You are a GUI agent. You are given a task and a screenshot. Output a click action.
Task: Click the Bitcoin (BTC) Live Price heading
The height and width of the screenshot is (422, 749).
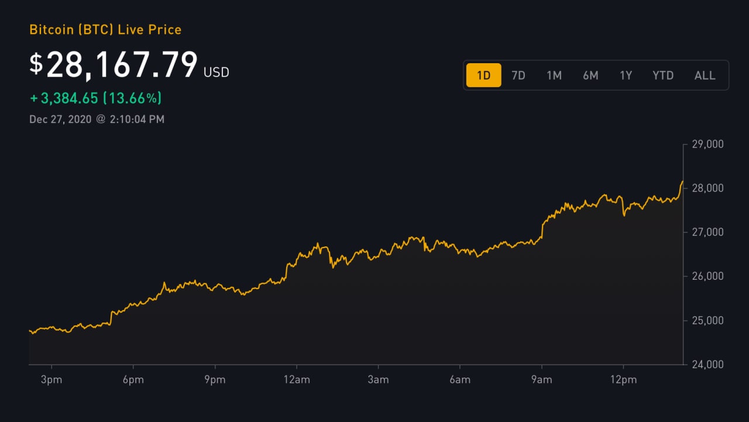pyautogui.click(x=105, y=29)
